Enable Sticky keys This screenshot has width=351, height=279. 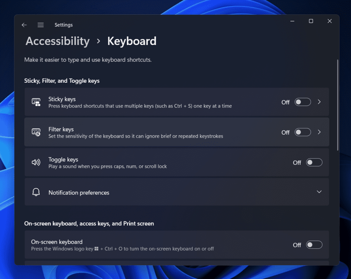click(x=303, y=102)
